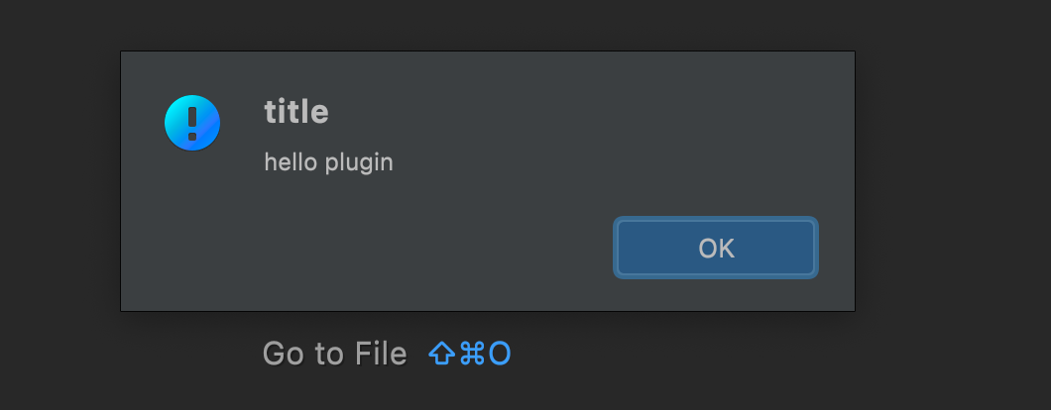Image resolution: width=1051 pixels, height=410 pixels.
Task: Click the "hello plugin" message text
Action: [x=328, y=162]
